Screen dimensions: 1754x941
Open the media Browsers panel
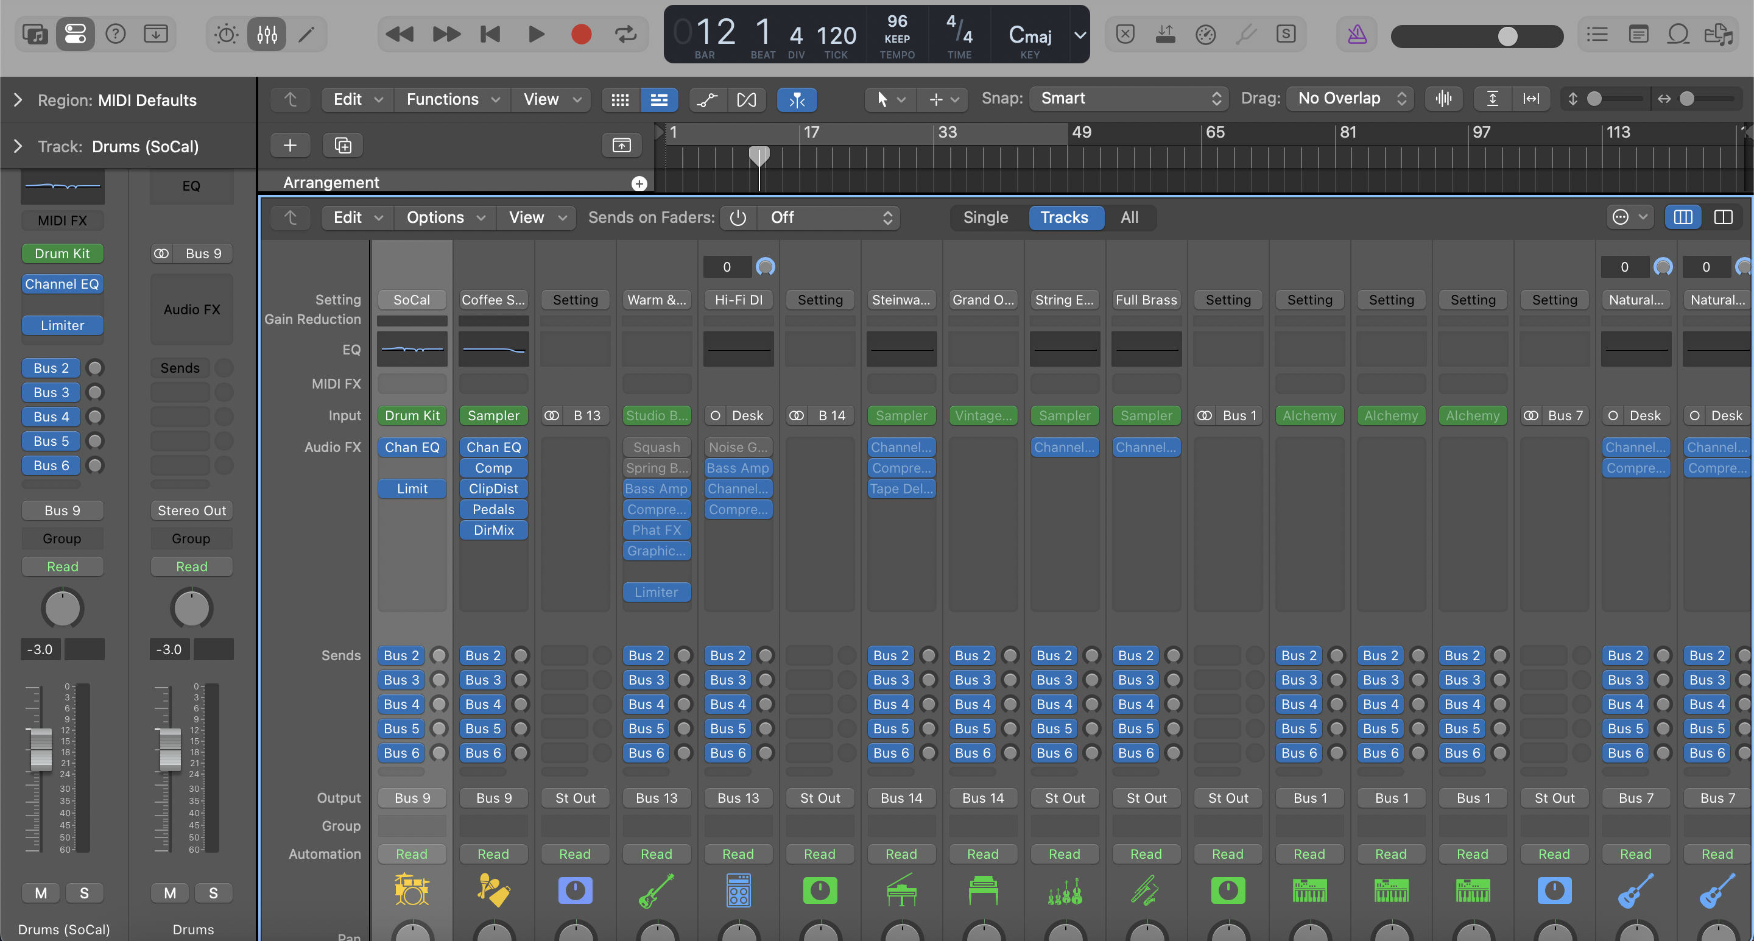click(1719, 33)
